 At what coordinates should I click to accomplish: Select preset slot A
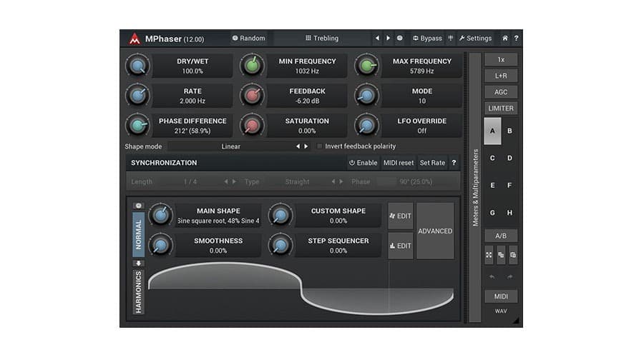(x=492, y=131)
